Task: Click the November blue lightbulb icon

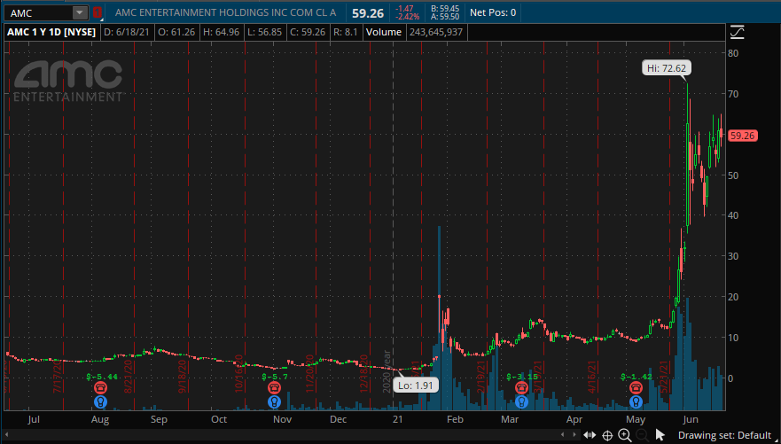Action: point(274,401)
